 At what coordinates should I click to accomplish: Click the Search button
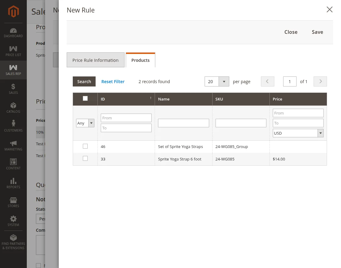84,82
